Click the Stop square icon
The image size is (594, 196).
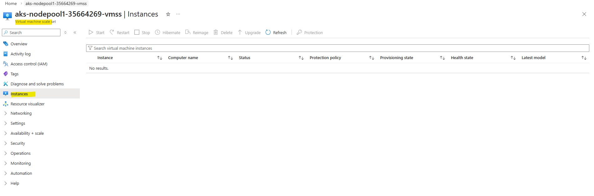pyautogui.click(x=137, y=32)
